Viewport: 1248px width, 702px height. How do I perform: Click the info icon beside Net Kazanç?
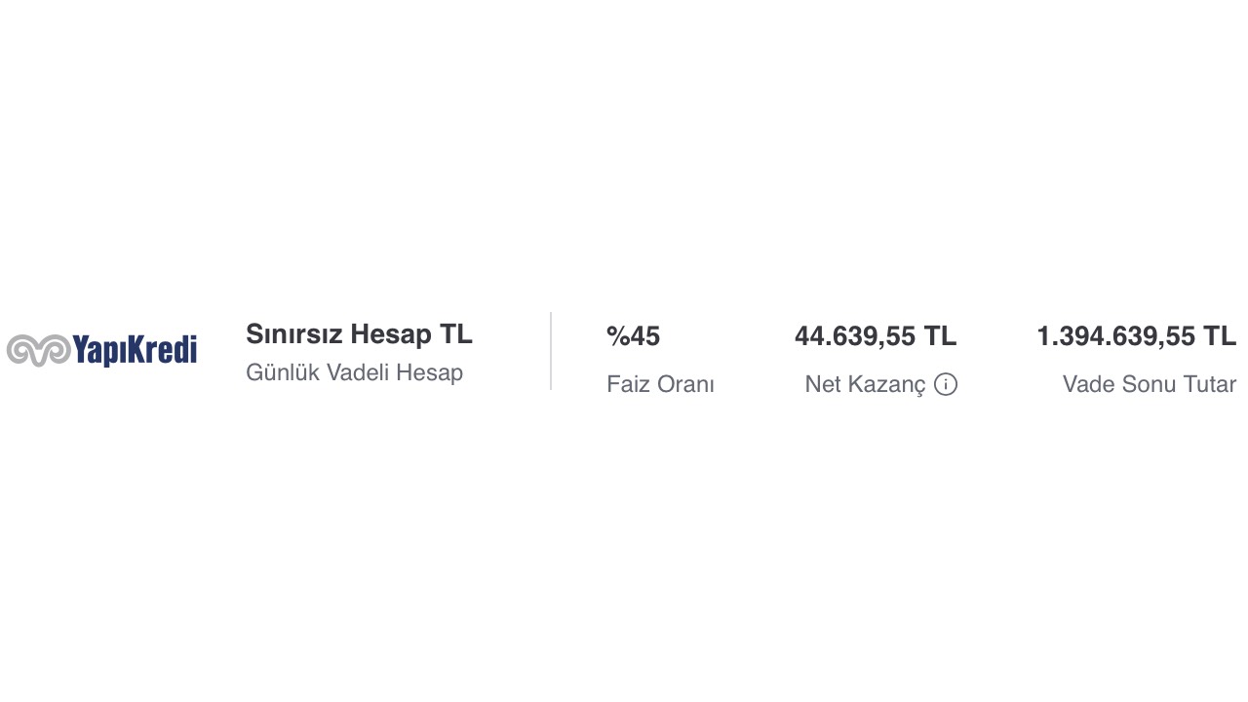pos(946,384)
